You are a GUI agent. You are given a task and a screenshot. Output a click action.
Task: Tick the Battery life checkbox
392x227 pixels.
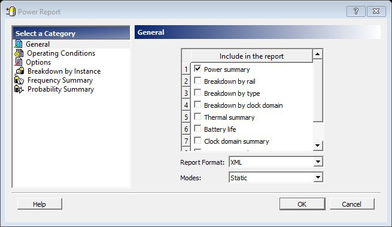point(197,129)
